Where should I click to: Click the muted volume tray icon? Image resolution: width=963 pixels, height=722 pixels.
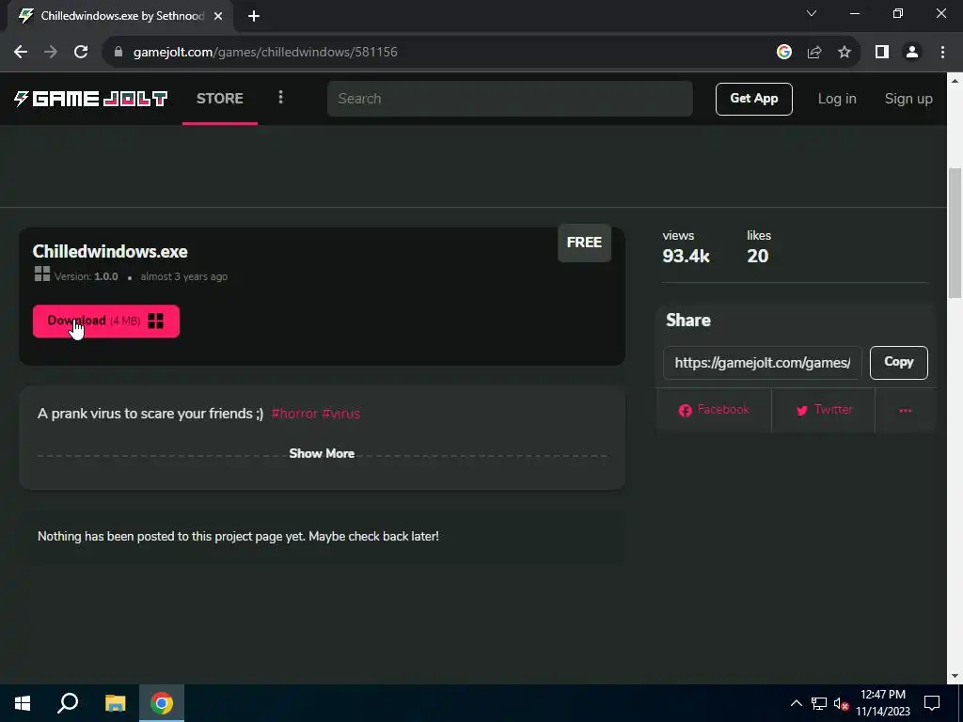pyautogui.click(x=841, y=703)
